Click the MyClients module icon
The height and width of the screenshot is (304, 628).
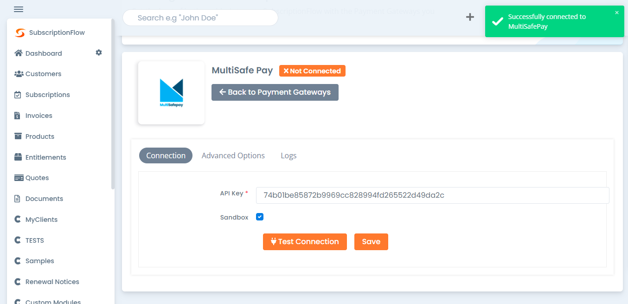(x=18, y=220)
